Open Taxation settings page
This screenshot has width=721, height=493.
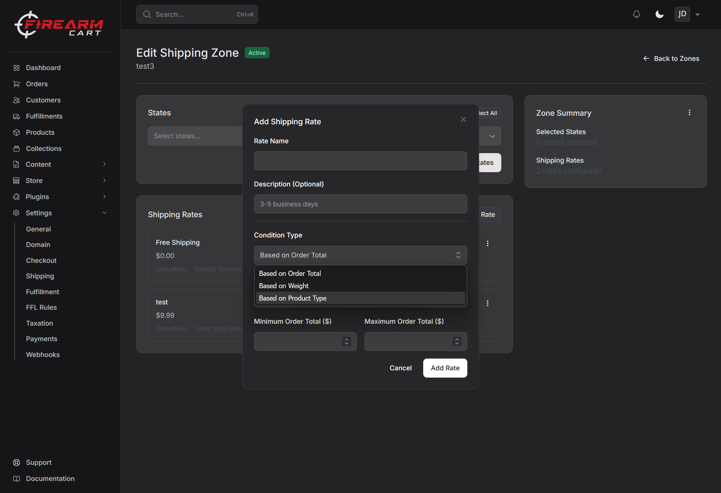(x=40, y=323)
